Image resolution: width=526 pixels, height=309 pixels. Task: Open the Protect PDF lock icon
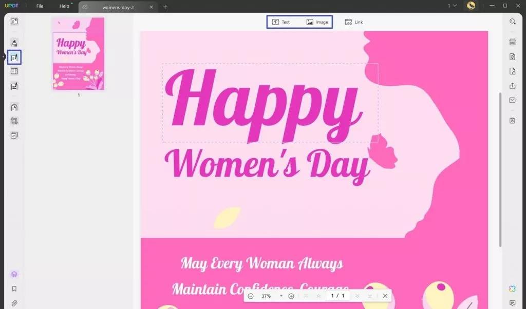pyautogui.click(x=512, y=71)
